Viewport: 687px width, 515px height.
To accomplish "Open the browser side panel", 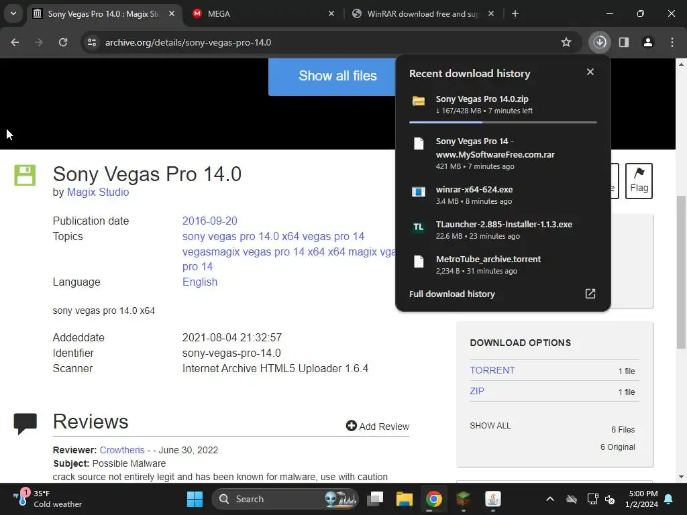I will [x=624, y=42].
